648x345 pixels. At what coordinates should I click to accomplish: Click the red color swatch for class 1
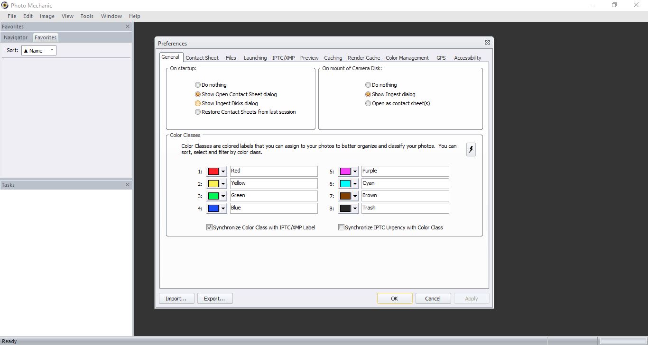(213, 172)
